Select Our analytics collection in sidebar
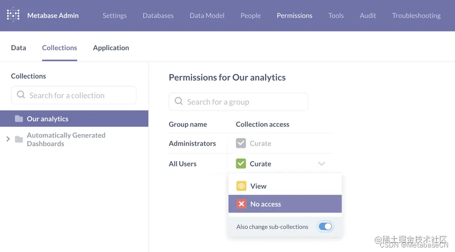The image size is (455, 252). click(x=74, y=119)
